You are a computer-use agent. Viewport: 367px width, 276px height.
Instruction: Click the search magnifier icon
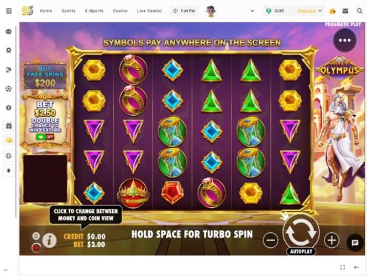click(359, 11)
